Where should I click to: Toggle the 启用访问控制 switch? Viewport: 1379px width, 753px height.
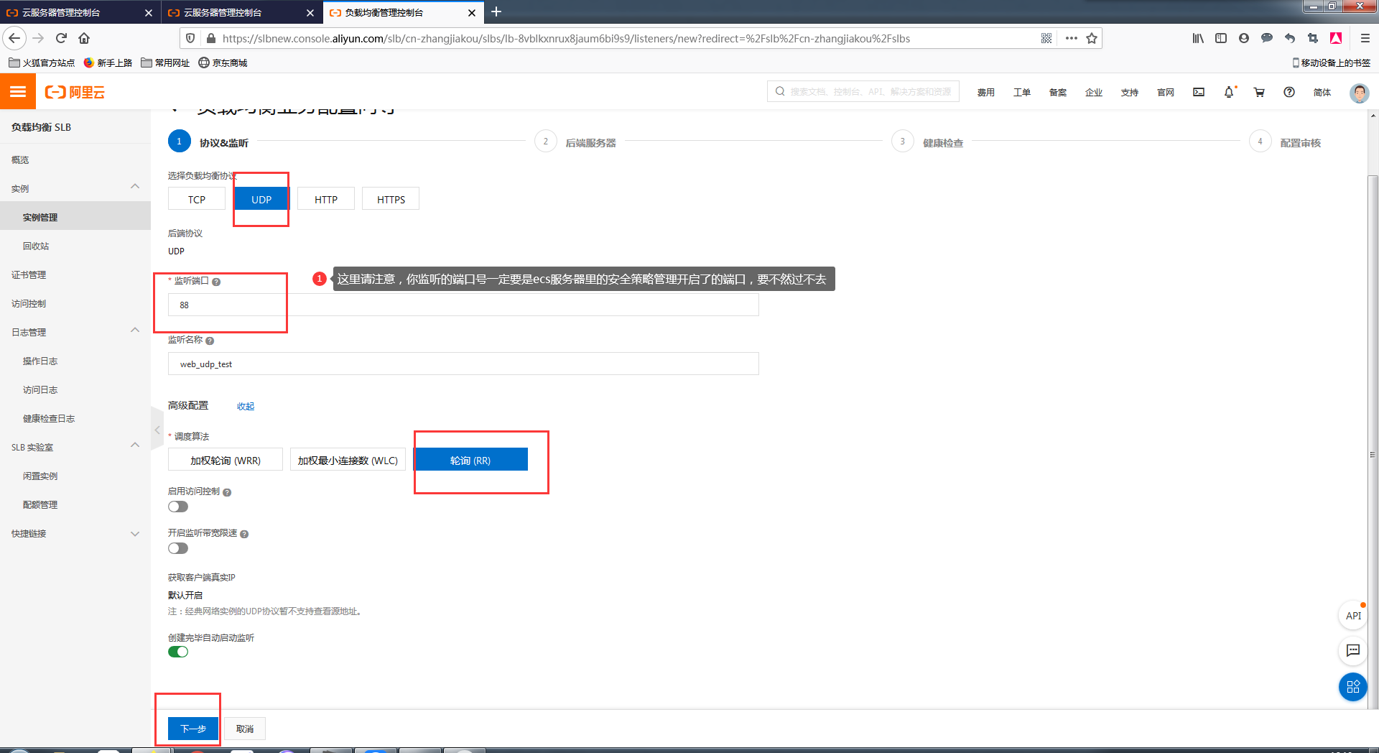[178, 507]
